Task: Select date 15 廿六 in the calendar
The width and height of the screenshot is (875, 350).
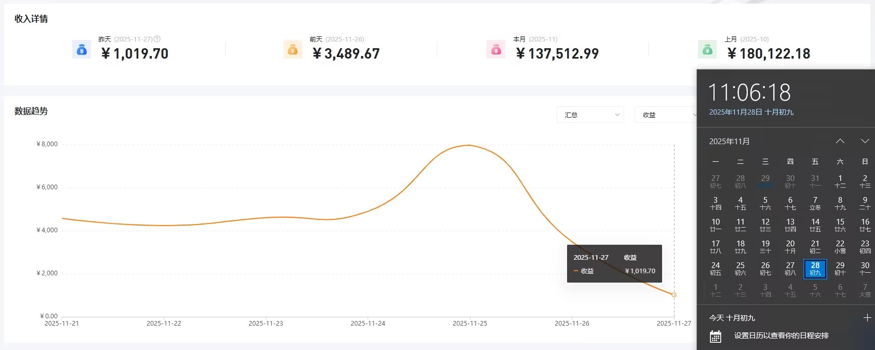Action: [x=840, y=225]
